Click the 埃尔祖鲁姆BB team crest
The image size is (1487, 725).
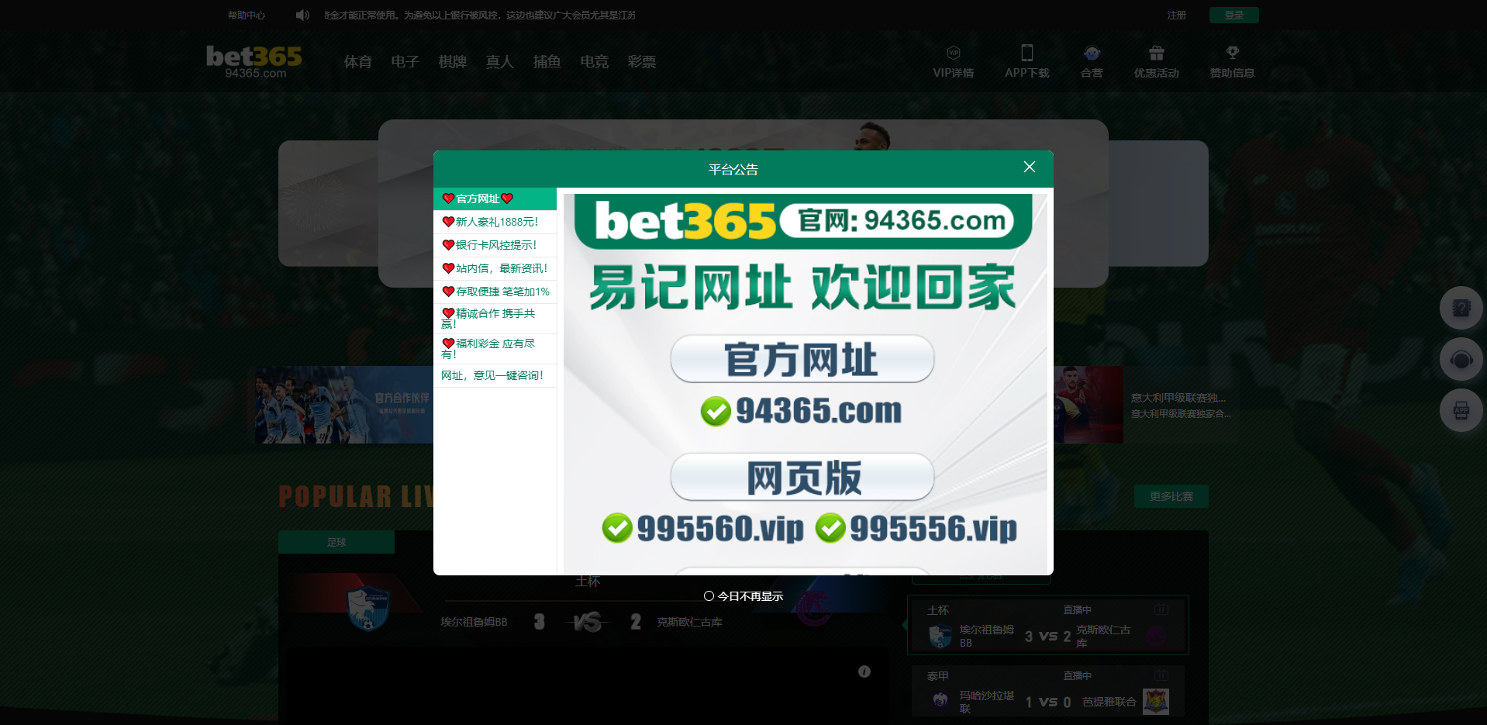tap(368, 609)
